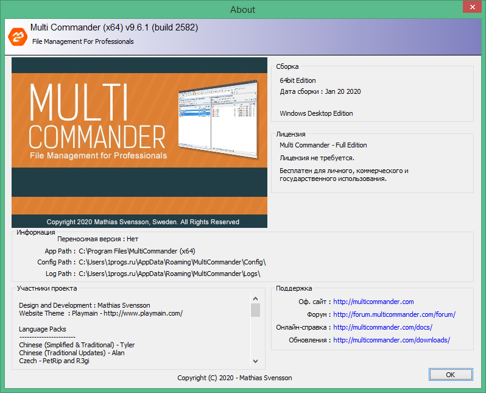Click the 'Переносимая версия : Нет' text
486x393 pixels.
tap(98, 239)
